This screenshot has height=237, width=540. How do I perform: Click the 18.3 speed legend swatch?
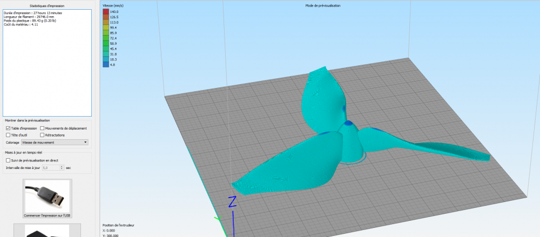(106, 59)
